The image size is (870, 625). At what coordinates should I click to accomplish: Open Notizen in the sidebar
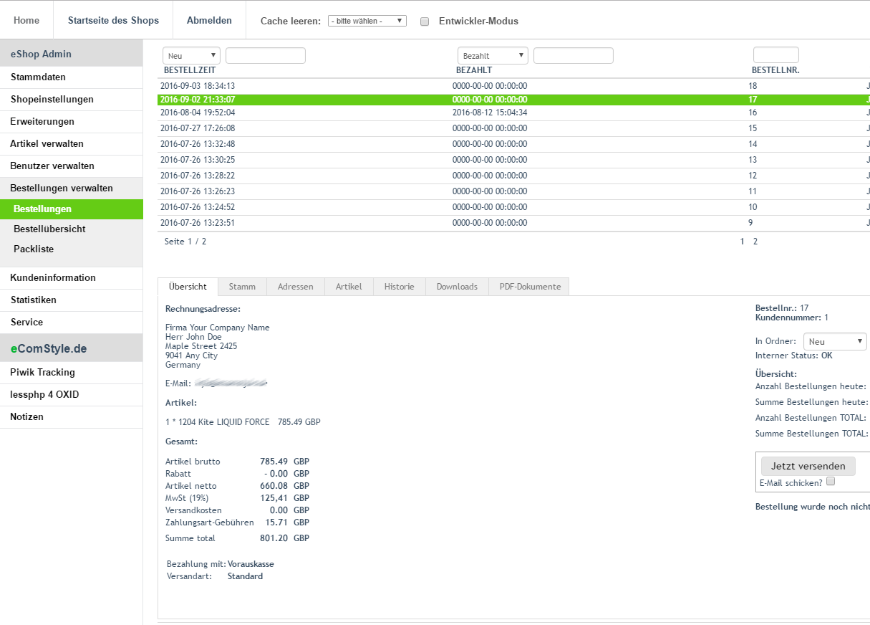tap(72, 417)
